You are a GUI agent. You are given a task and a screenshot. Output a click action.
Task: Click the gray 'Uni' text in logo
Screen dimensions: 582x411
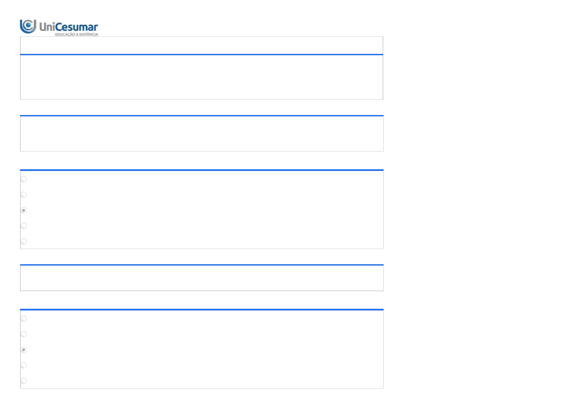pyautogui.click(x=47, y=27)
